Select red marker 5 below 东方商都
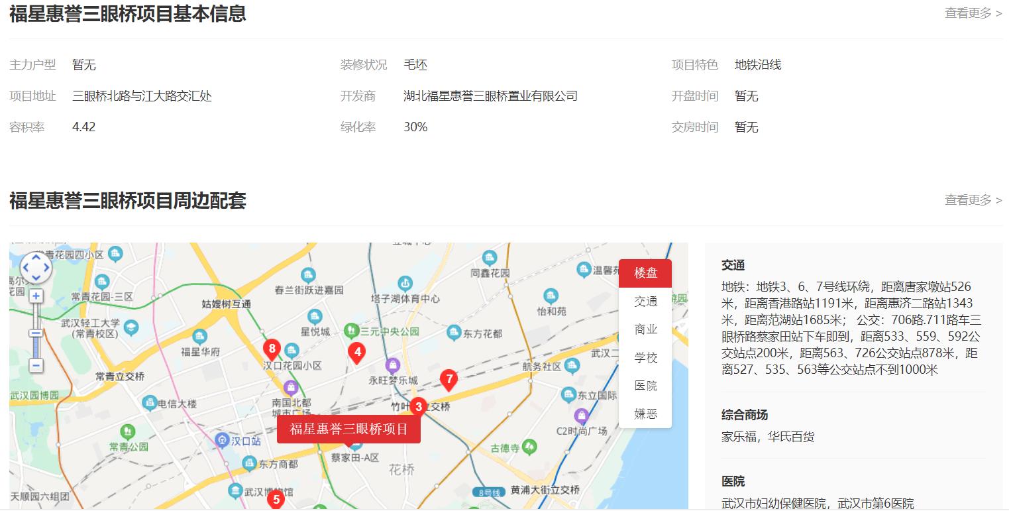Viewport: 1009px width, 511px height. tap(276, 500)
